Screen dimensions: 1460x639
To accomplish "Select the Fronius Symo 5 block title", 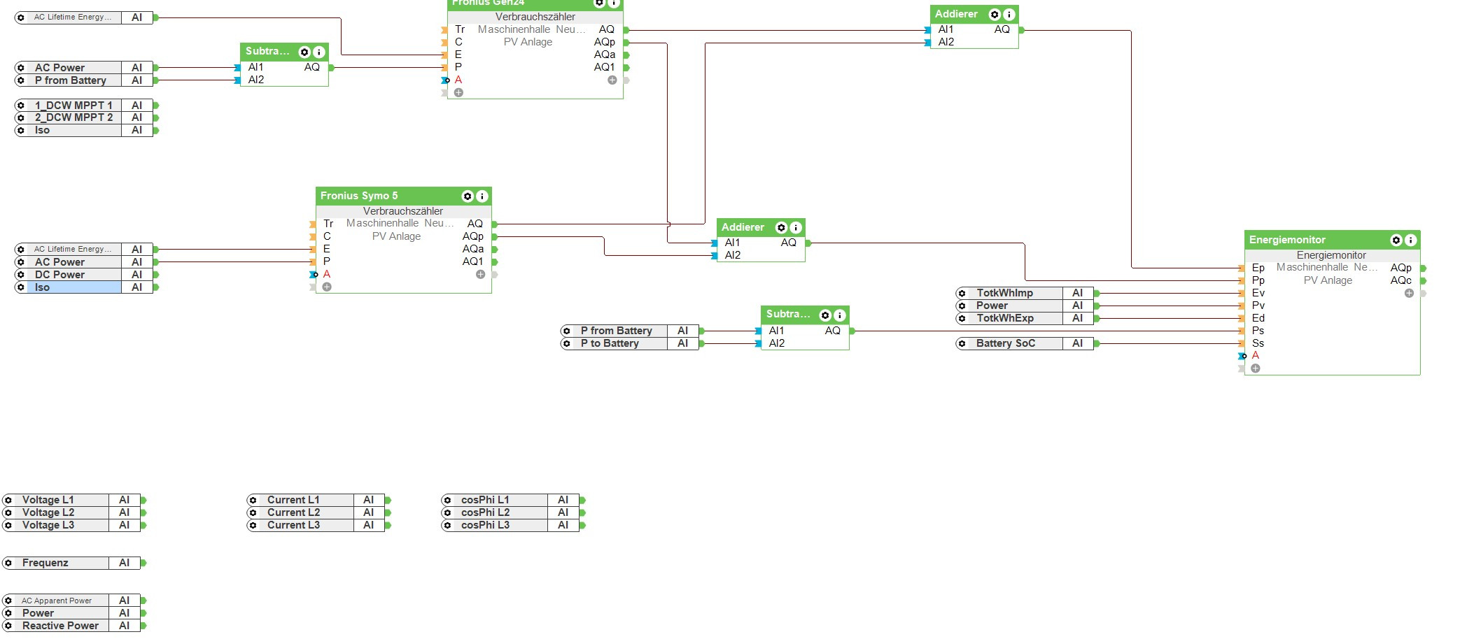I will [359, 196].
